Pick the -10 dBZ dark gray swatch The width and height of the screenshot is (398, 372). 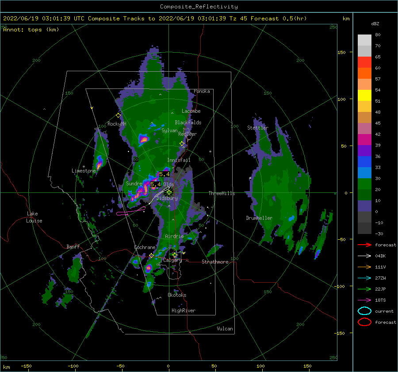[x=364, y=228]
